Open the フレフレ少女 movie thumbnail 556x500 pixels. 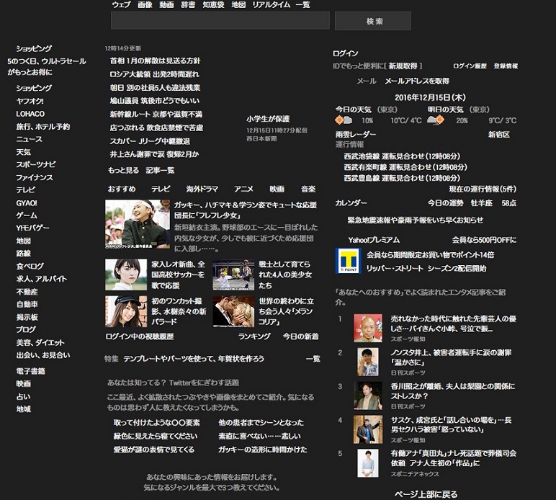(x=138, y=224)
